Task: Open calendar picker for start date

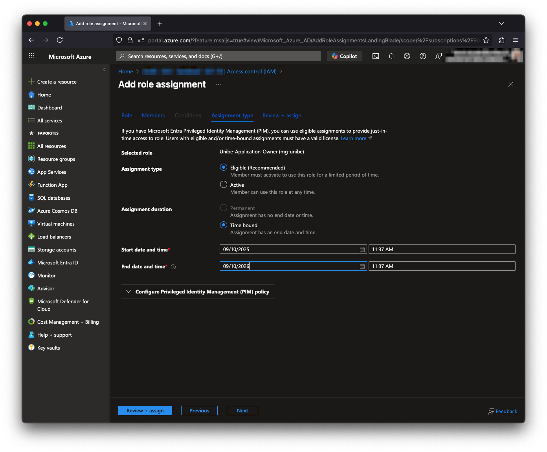Action: 362,250
